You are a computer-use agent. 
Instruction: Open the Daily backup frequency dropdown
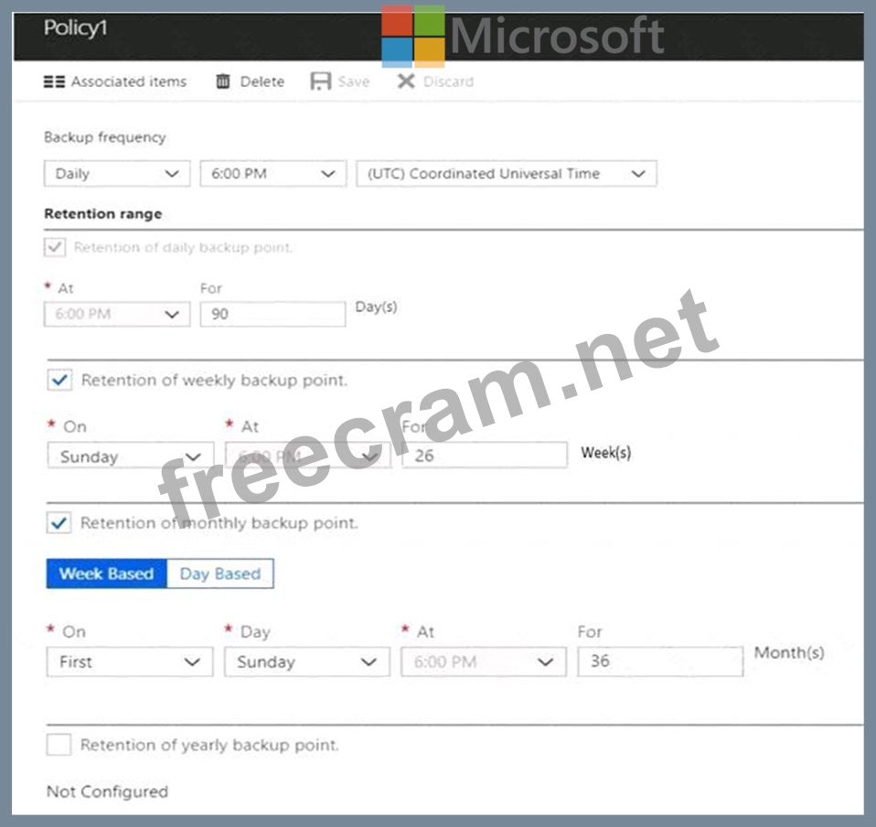tap(116, 174)
